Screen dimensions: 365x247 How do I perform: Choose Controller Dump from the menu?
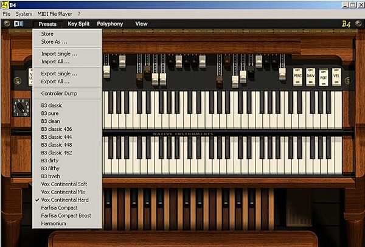tap(68, 93)
